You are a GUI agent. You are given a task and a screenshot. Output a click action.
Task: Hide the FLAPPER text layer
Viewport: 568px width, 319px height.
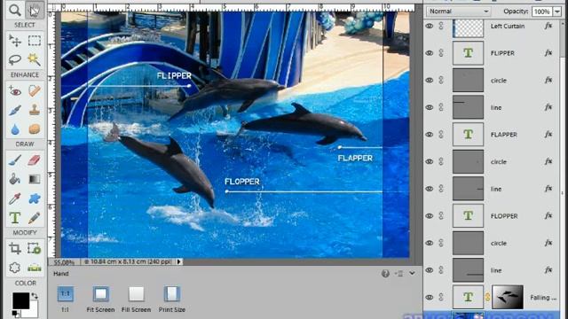tap(430, 135)
